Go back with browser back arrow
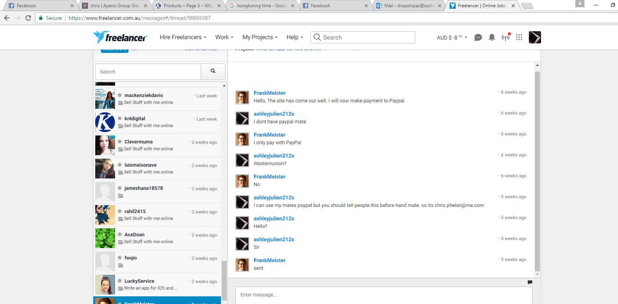Image resolution: width=618 pixels, height=304 pixels. coord(7,18)
